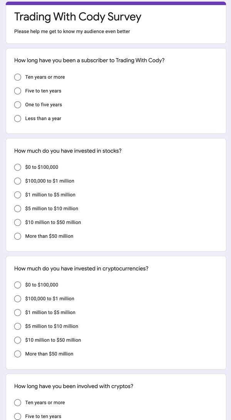
Task: Select '$0 to $100,000' for stocks invested
Action: pos(17,167)
